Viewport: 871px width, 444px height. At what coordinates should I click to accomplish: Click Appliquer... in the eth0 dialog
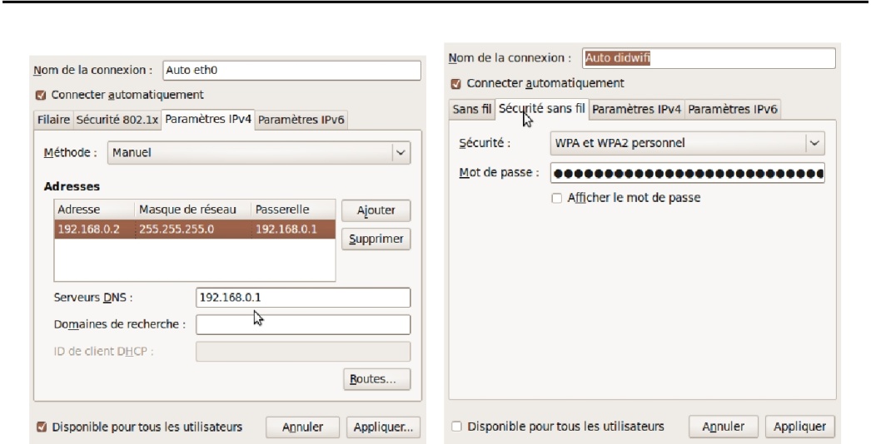point(383,427)
